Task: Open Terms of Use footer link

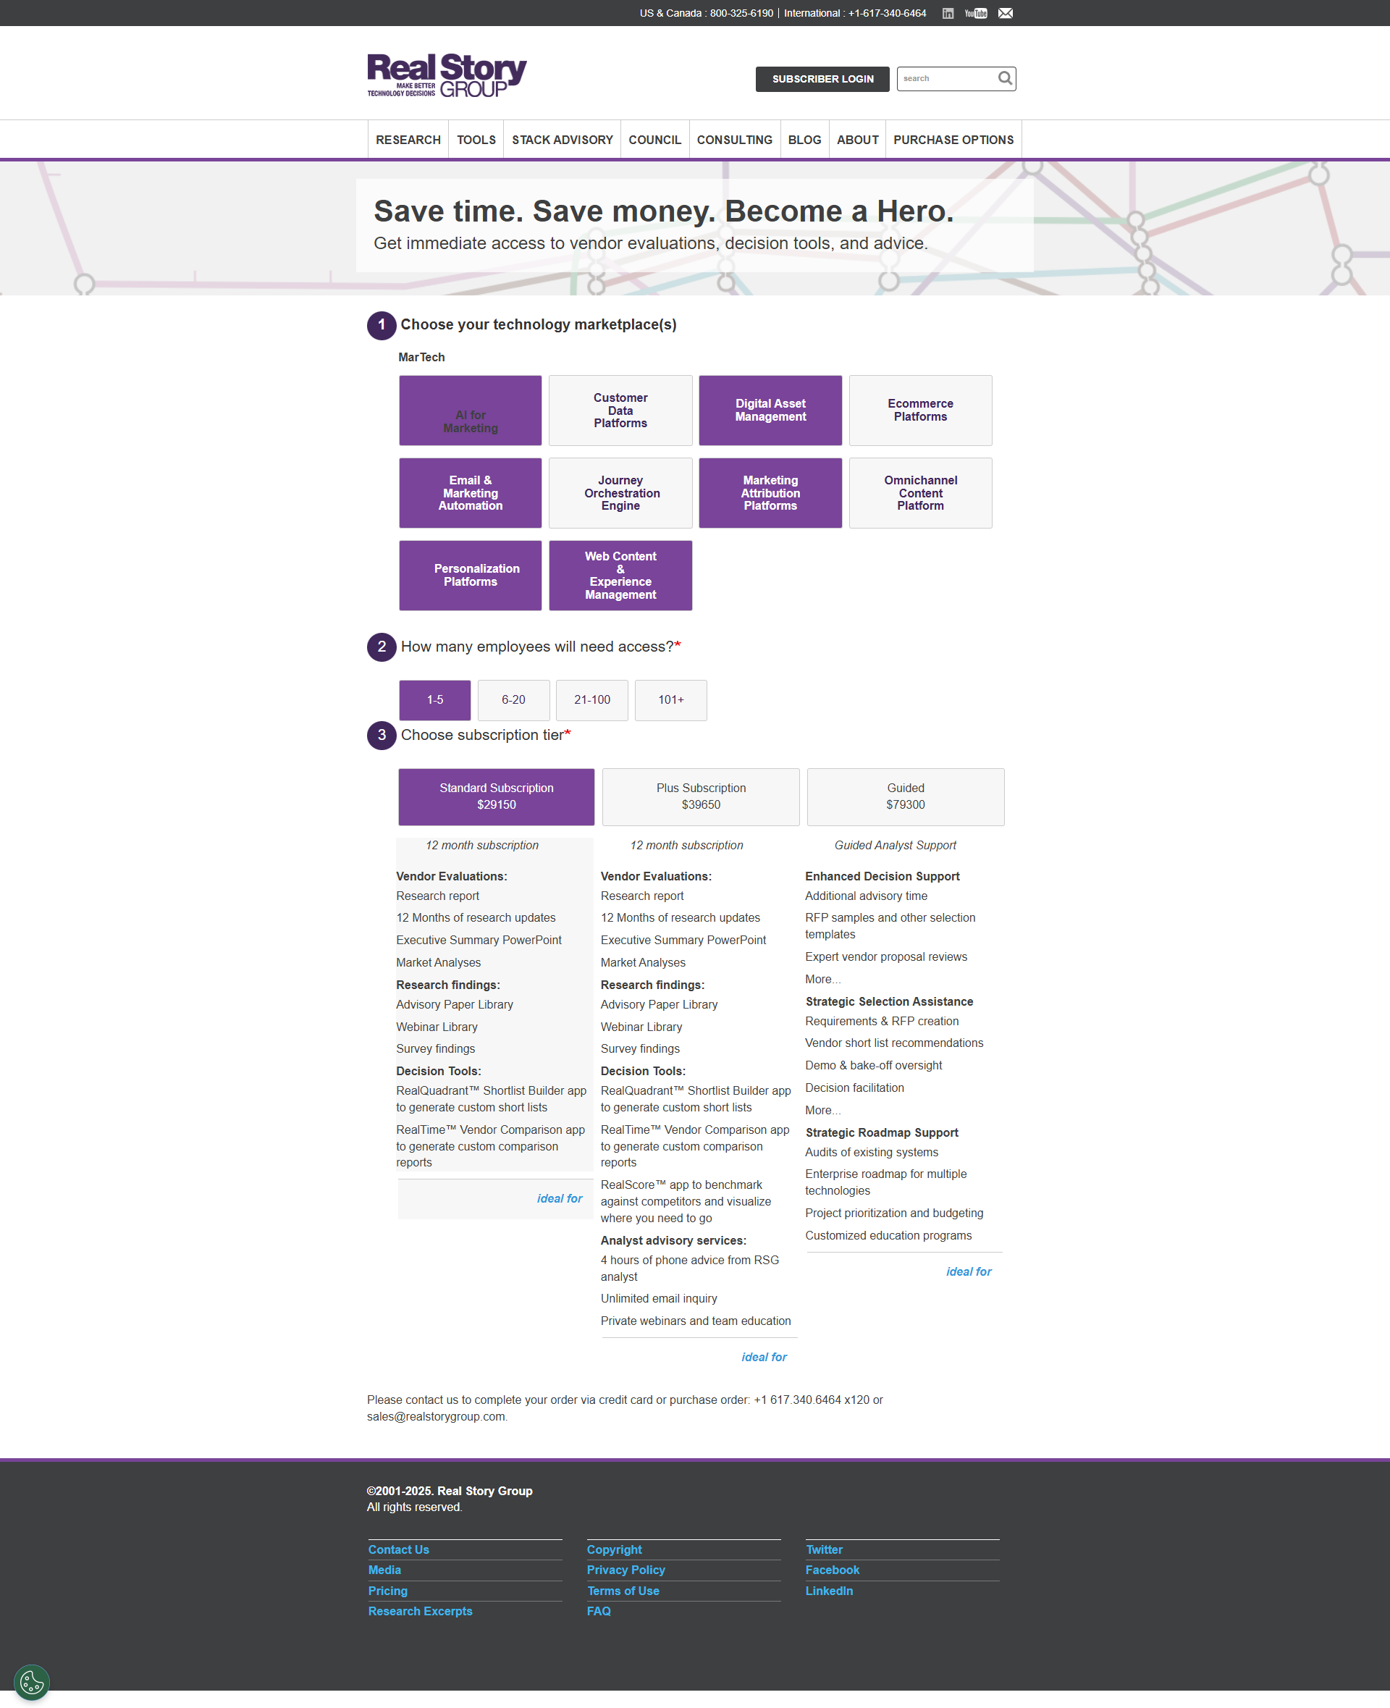Action: click(x=623, y=1591)
